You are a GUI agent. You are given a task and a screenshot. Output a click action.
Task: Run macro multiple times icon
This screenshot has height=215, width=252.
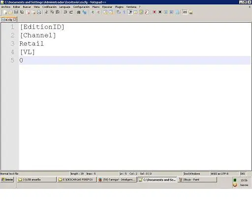pyautogui.click(x=172, y=12)
